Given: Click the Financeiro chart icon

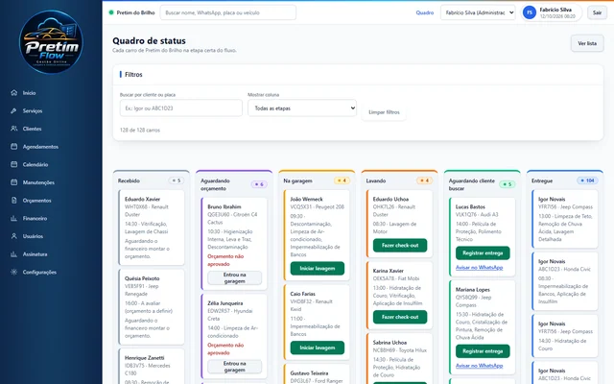Looking at the screenshot, I should tap(14, 218).
